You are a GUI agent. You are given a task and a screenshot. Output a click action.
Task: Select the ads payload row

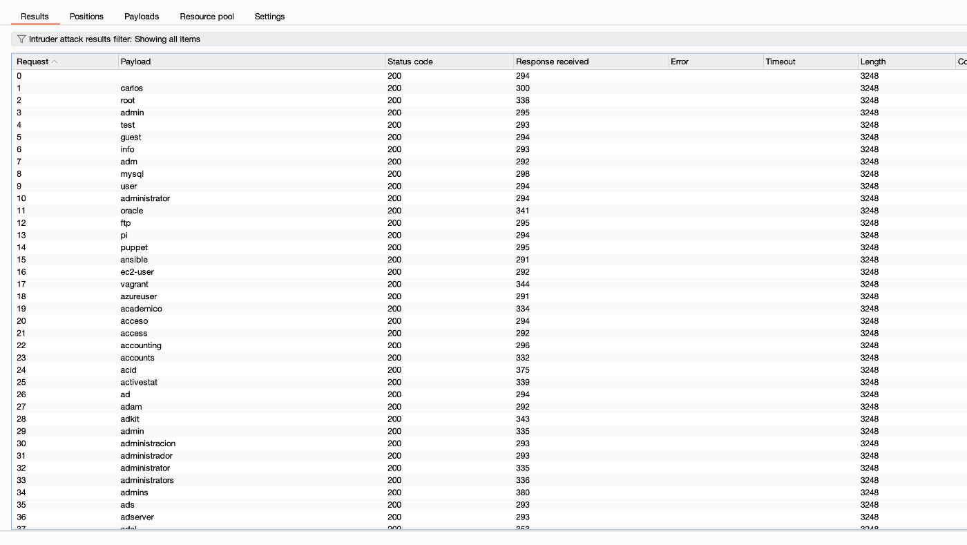pos(489,505)
